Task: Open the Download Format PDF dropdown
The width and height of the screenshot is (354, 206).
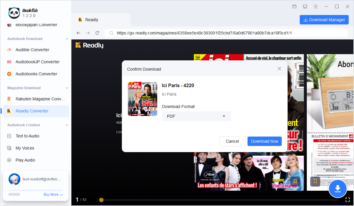Action: [196, 116]
